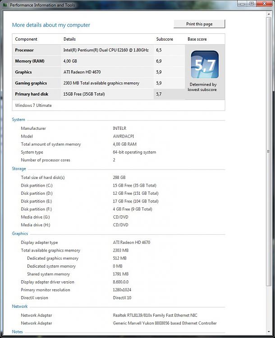275x338 pixels.
Task: Click the Generic Marvell Yukon 88E8056 adapter value
Action: [x=165, y=323]
